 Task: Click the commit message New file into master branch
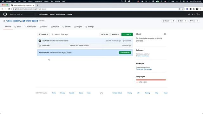[x=59, y=41]
